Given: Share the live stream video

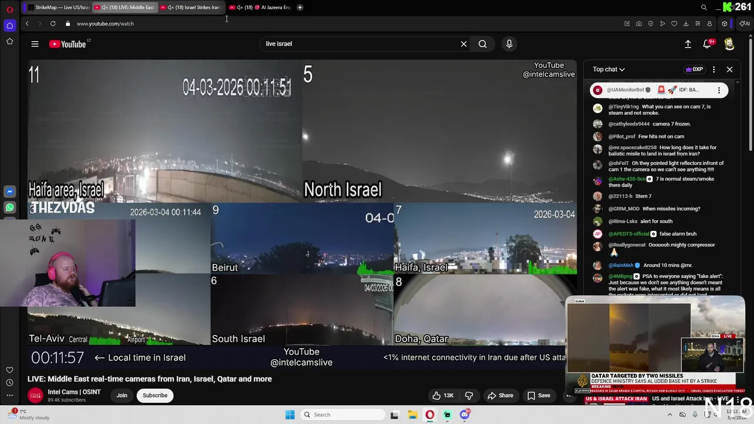Looking at the screenshot, I should point(500,395).
